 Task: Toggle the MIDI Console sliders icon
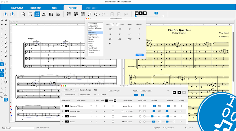click(37, 14)
